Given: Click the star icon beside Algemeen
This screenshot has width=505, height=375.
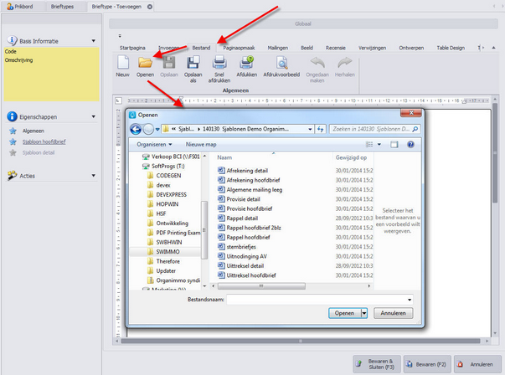Looking at the screenshot, I should coord(13,131).
